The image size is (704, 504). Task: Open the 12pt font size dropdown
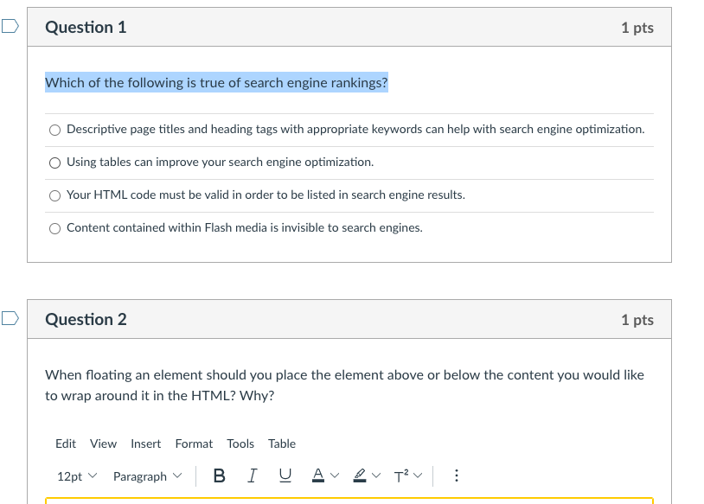(77, 476)
